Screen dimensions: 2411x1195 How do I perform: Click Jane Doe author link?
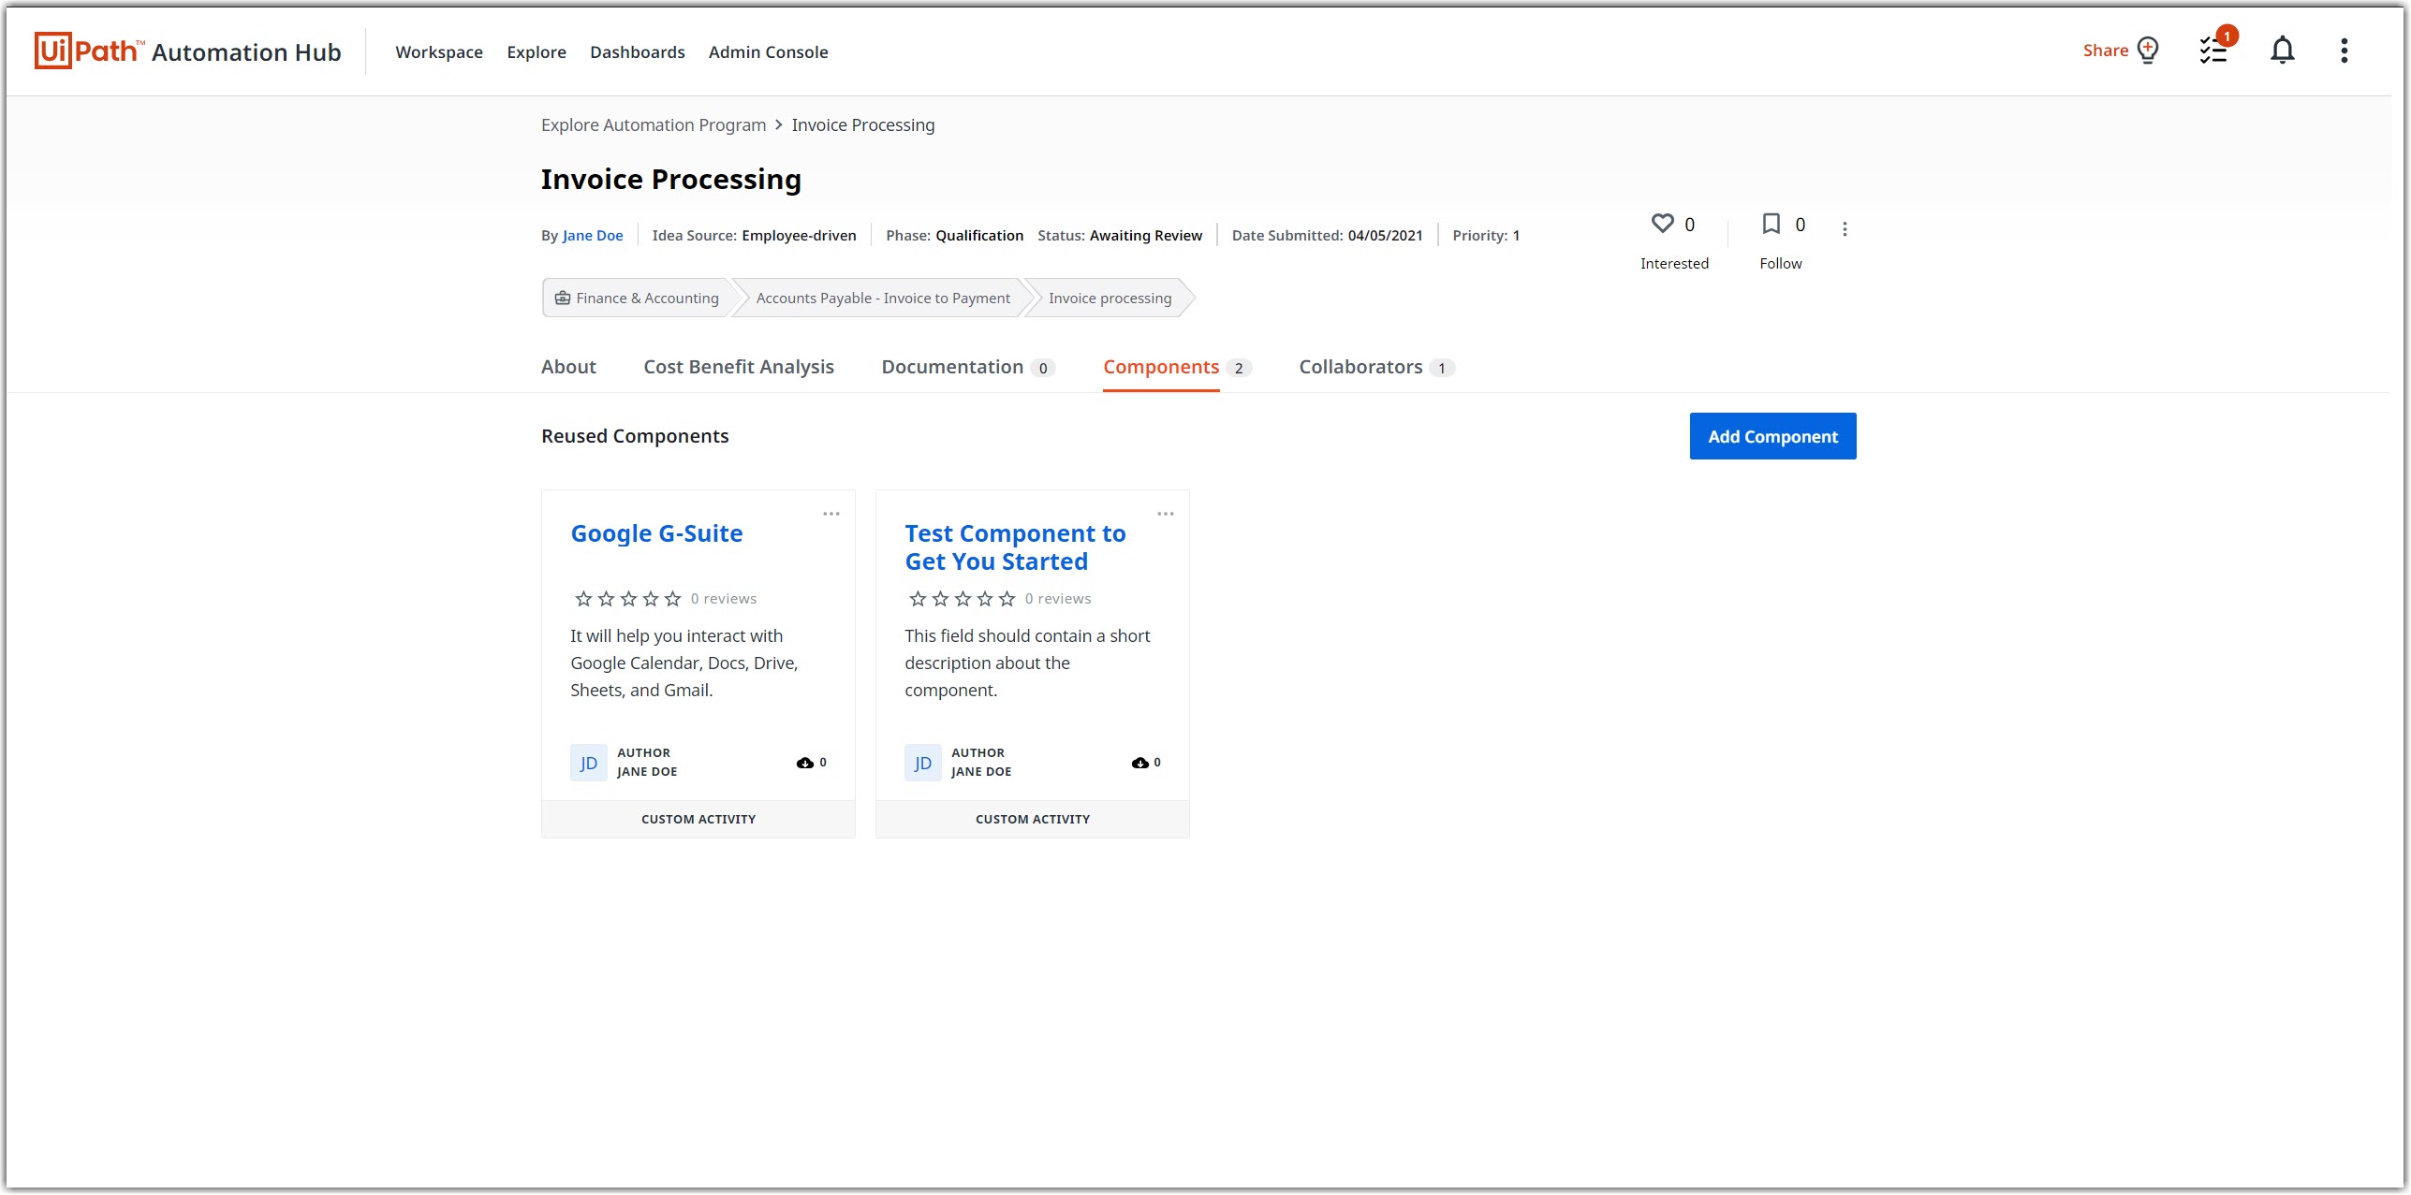point(592,235)
